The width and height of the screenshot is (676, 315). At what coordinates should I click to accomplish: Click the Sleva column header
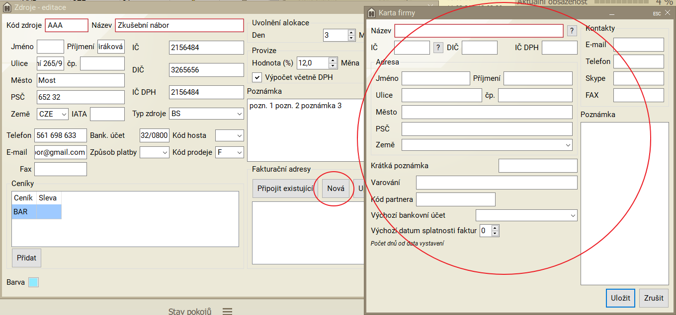[48, 198]
